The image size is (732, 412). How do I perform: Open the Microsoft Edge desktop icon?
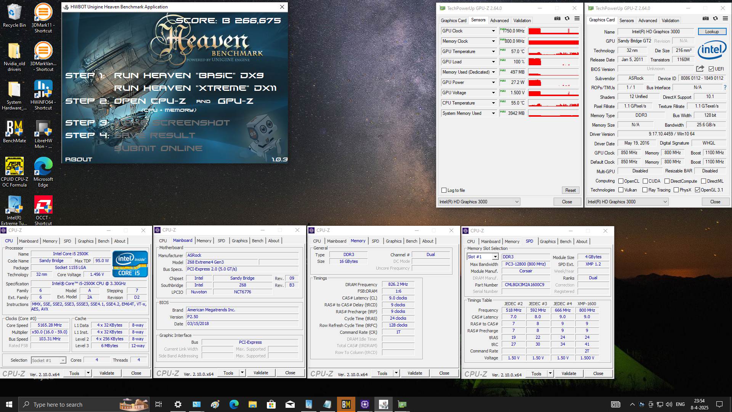click(43, 172)
